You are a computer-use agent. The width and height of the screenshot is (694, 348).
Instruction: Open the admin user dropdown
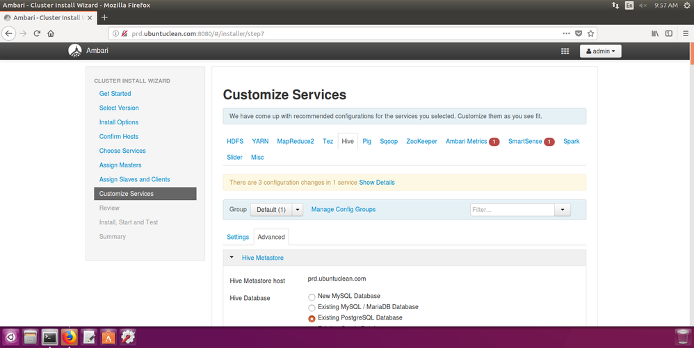pos(601,51)
